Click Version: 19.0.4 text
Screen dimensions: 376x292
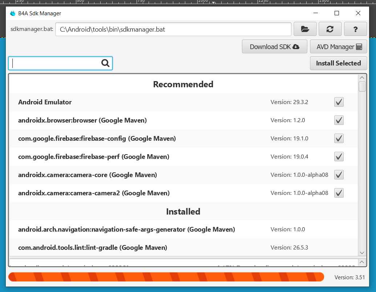point(289,157)
